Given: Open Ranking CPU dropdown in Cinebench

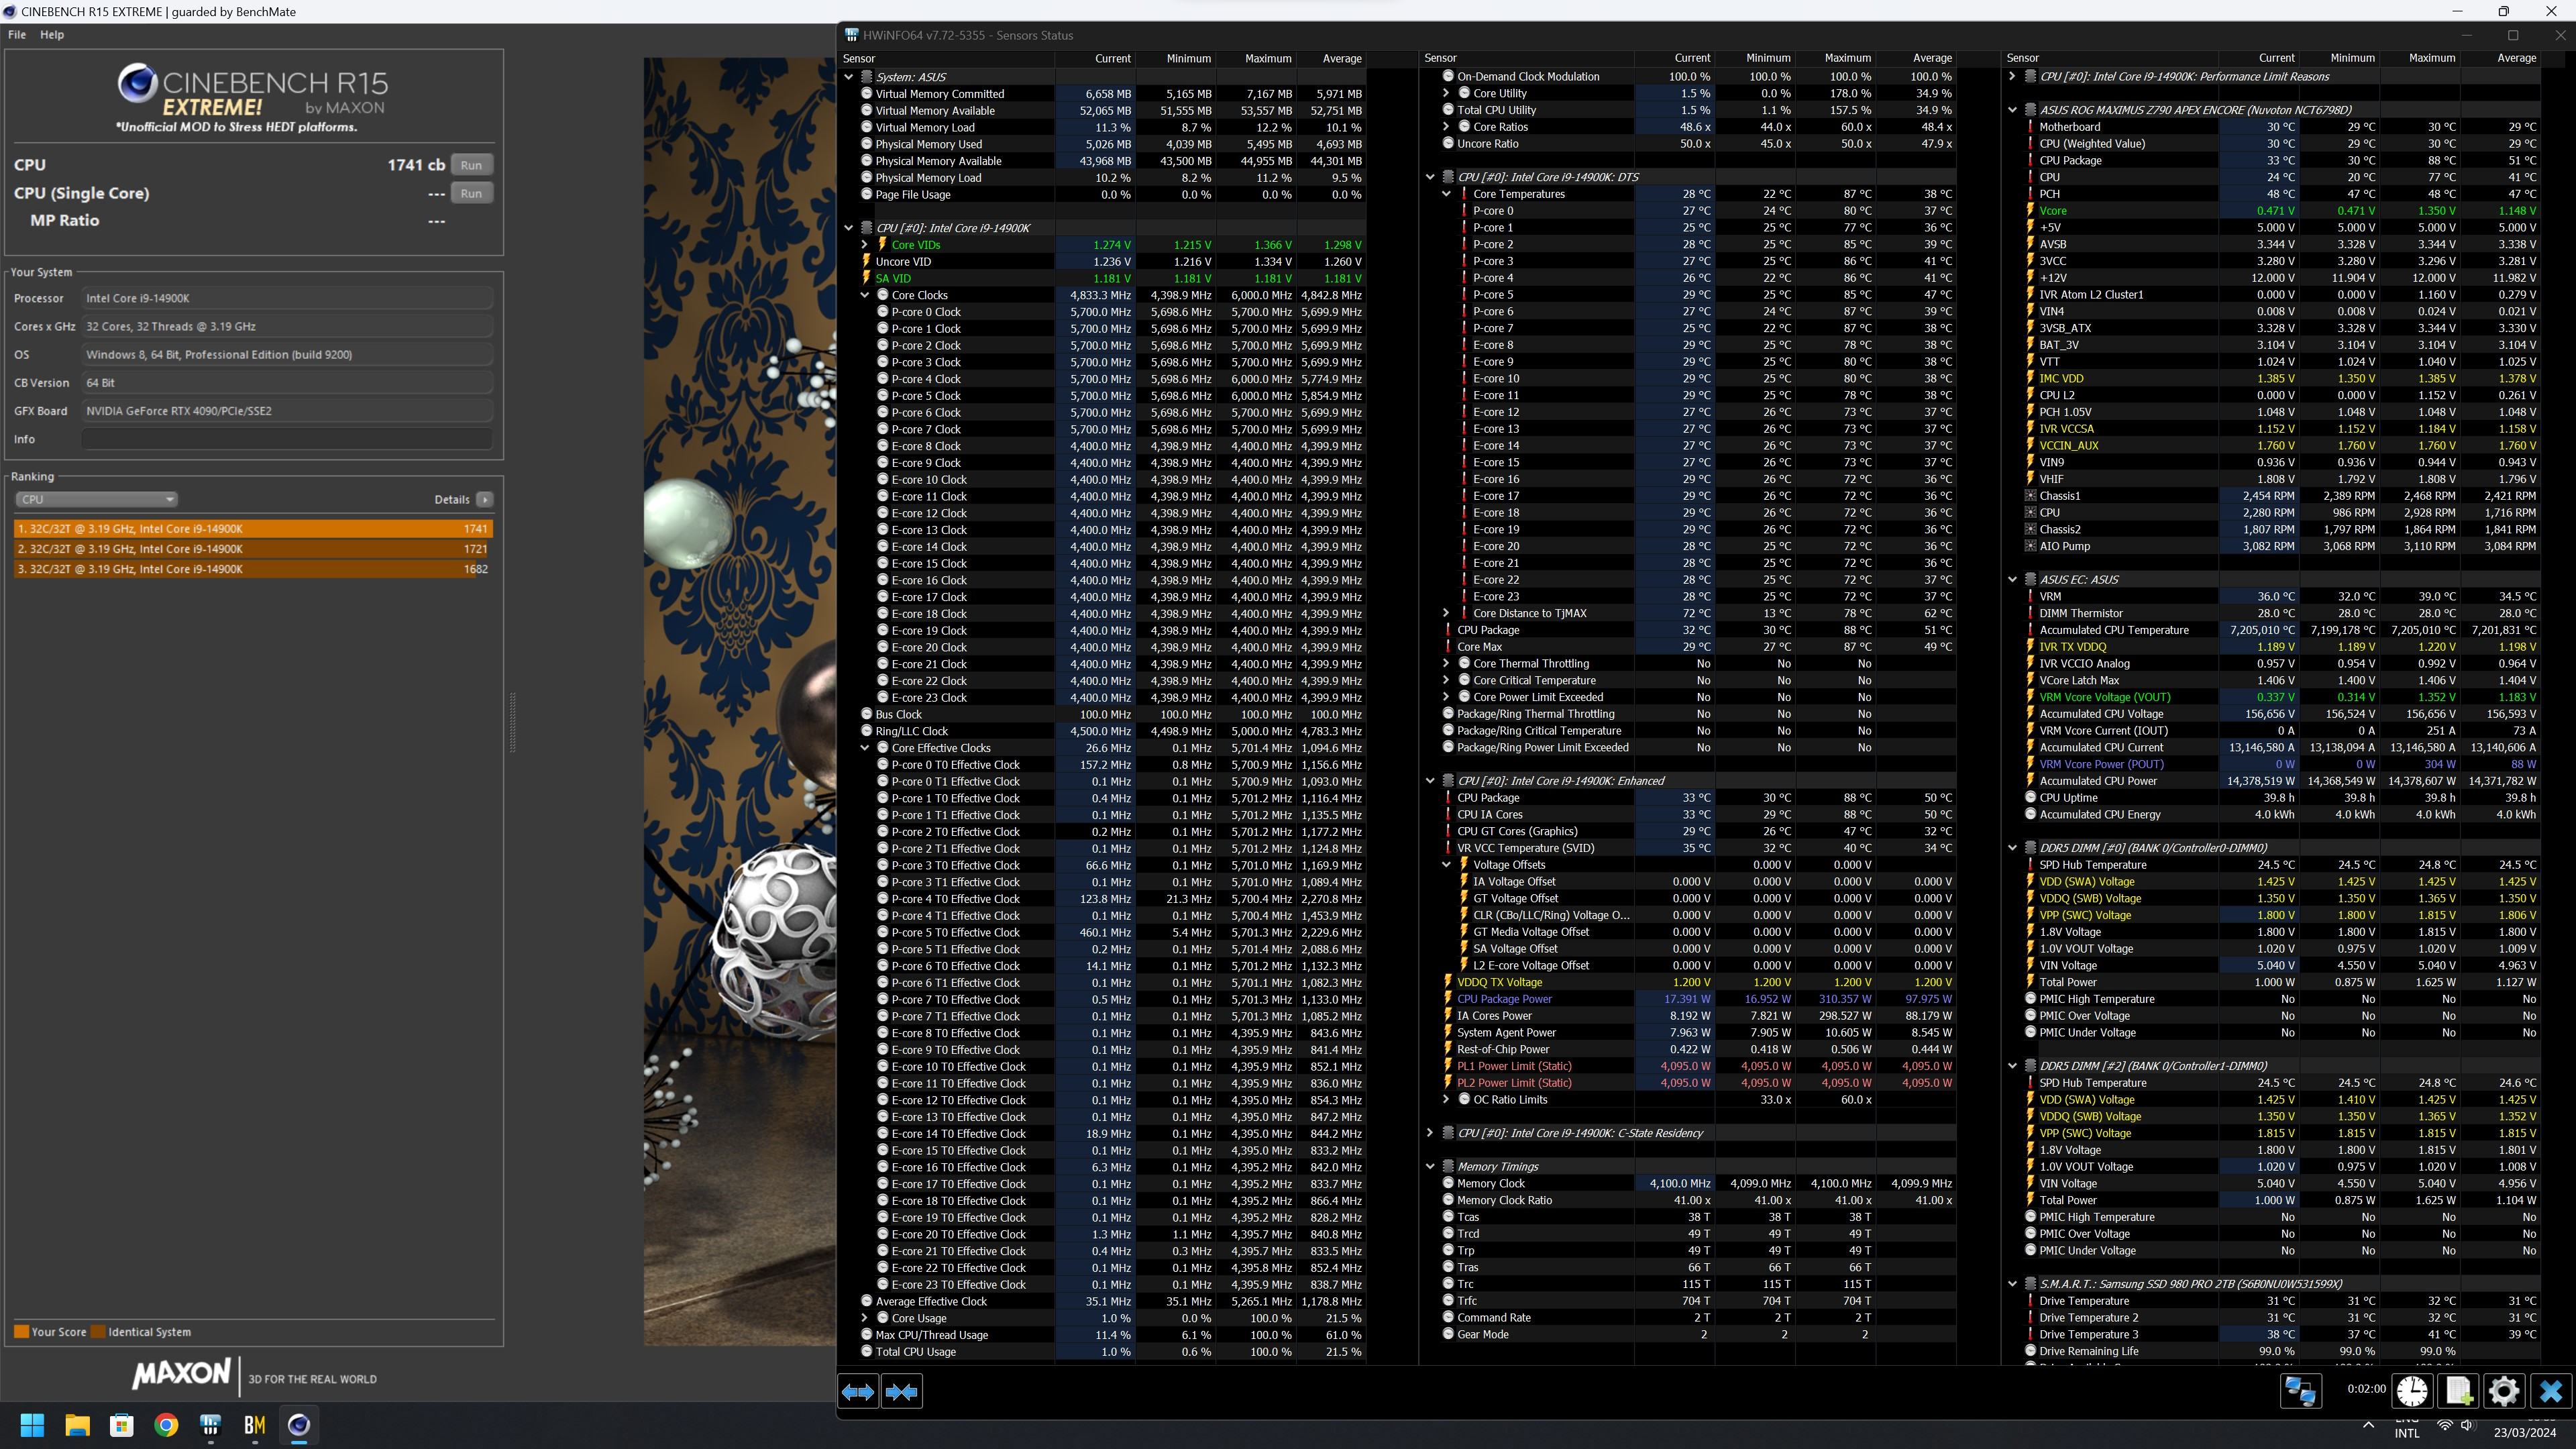Looking at the screenshot, I should point(96,499).
